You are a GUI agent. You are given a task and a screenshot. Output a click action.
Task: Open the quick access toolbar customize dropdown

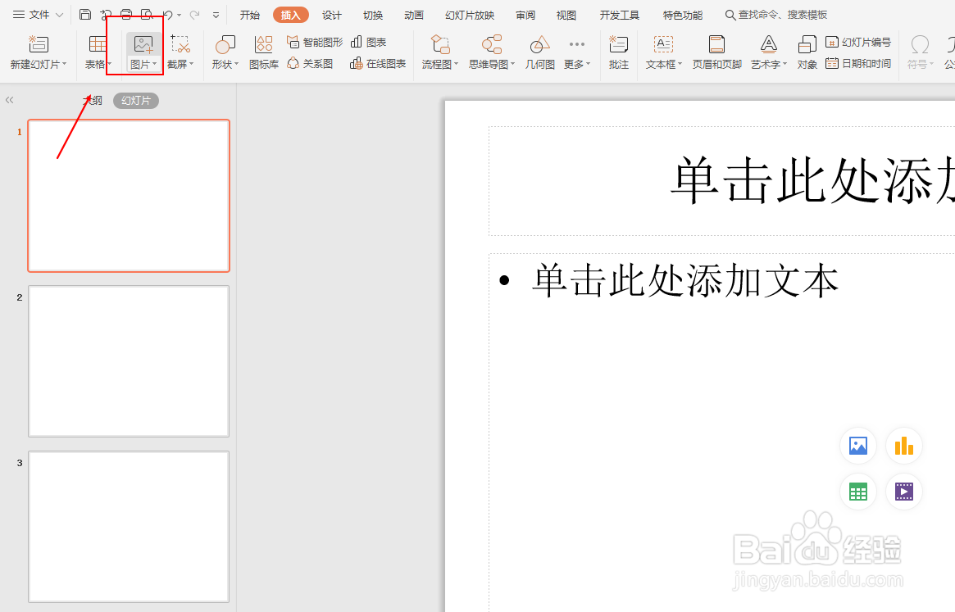[x=216, y=16]
